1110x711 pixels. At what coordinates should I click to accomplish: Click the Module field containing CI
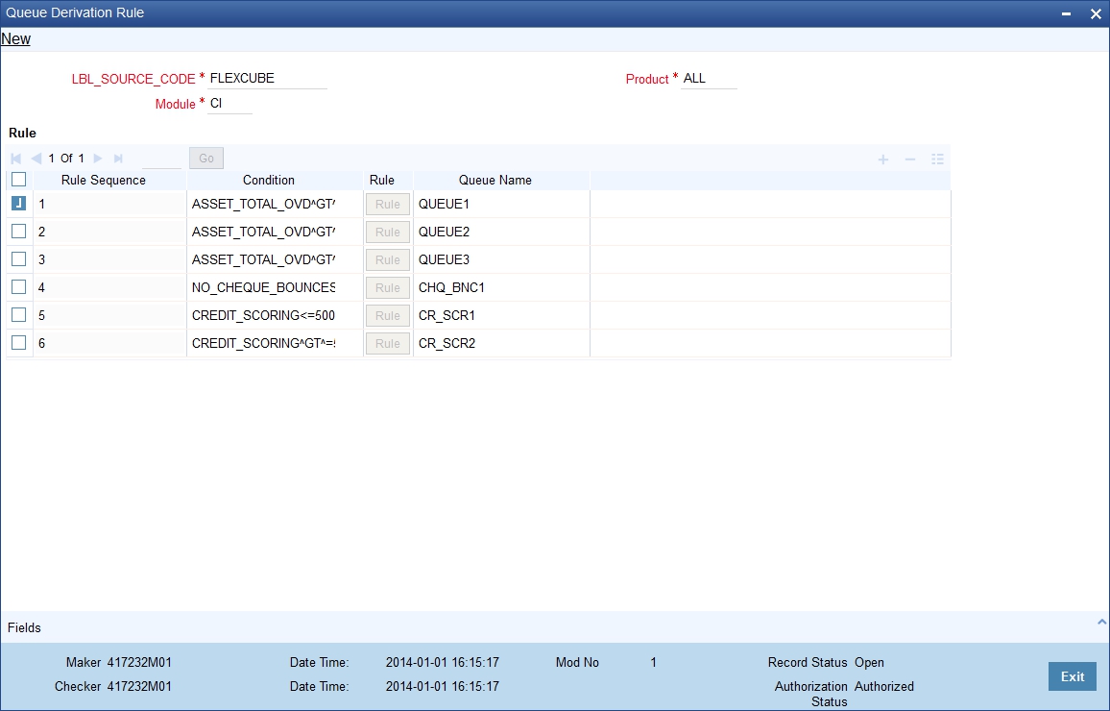coord(230,104)
